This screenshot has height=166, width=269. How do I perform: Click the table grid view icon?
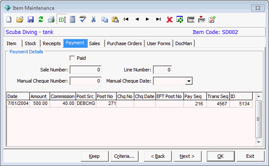(191, 19)
